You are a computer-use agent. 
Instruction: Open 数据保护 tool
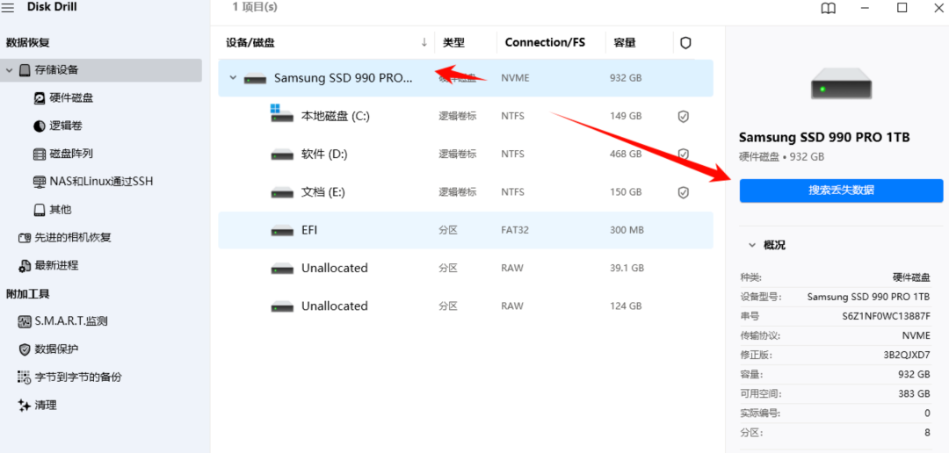[x=57, y=349]
